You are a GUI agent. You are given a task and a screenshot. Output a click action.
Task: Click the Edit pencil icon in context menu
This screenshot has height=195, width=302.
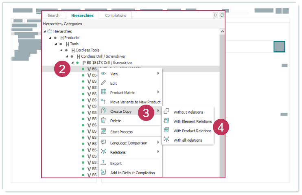(x=103, y=83)
